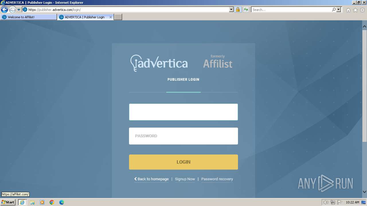This screenshot has width=367, height=206.
Task: Click the browser Forward arrow button
Action: 12,10
